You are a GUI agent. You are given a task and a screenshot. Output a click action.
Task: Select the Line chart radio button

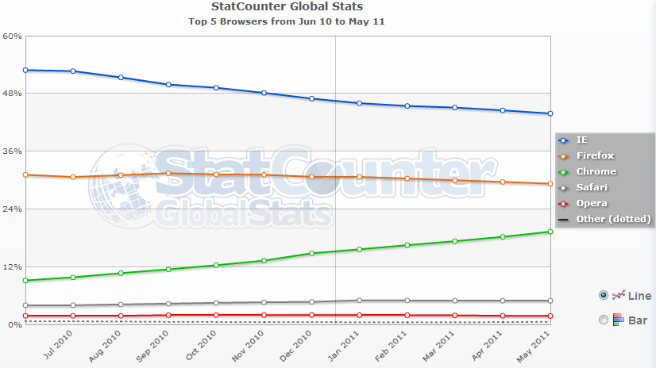(x=604, y=295)
